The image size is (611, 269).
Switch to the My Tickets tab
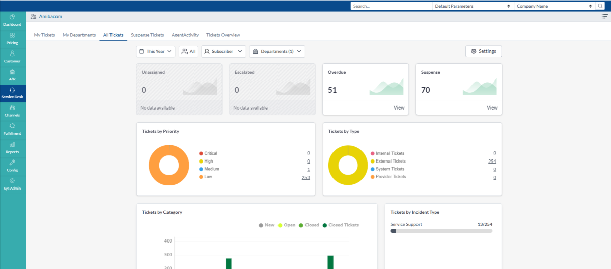(x=44, y=35)
